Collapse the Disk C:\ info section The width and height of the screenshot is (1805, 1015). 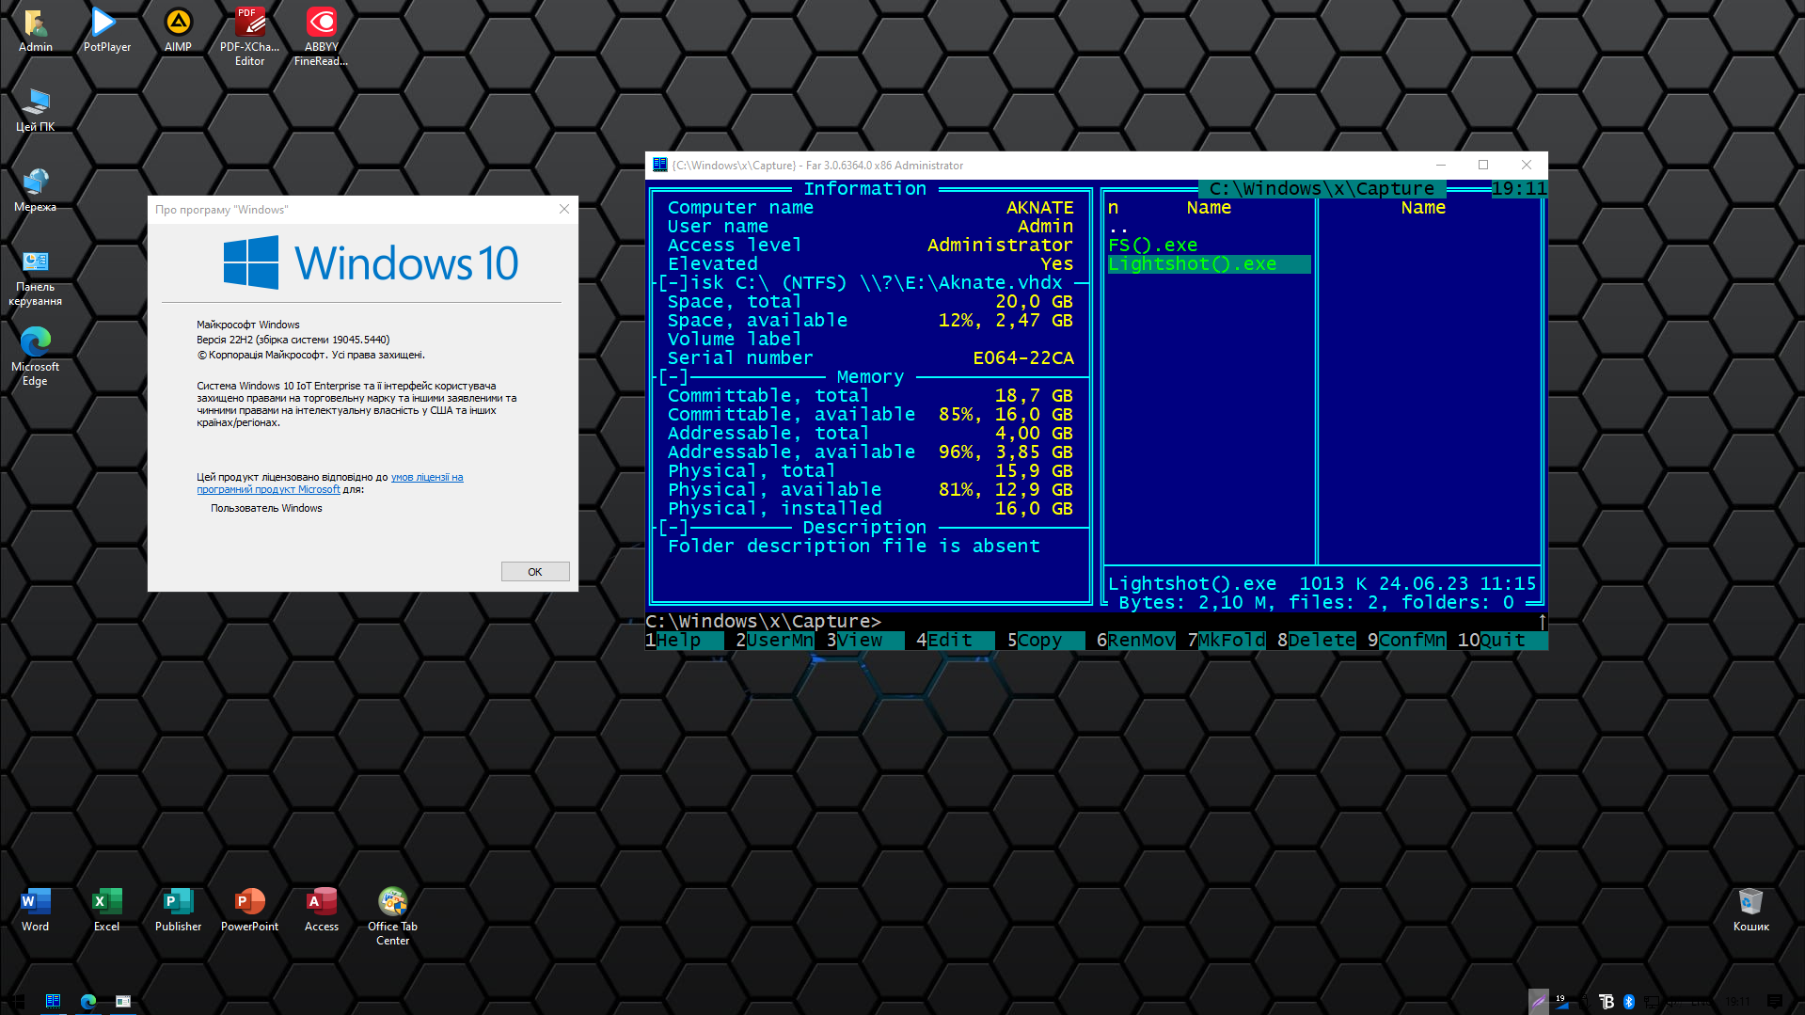click(673, 283)
